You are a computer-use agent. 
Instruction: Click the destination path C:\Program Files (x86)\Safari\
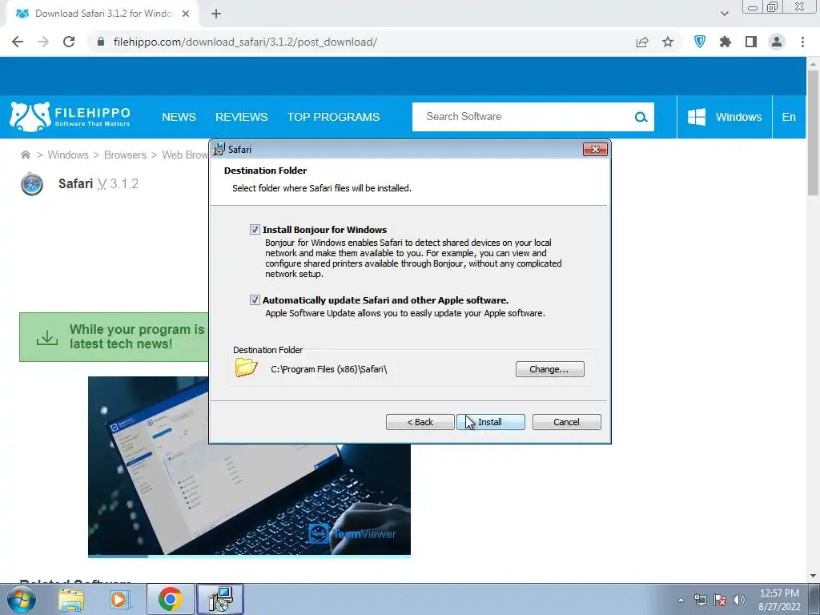[x=329, y=369]
